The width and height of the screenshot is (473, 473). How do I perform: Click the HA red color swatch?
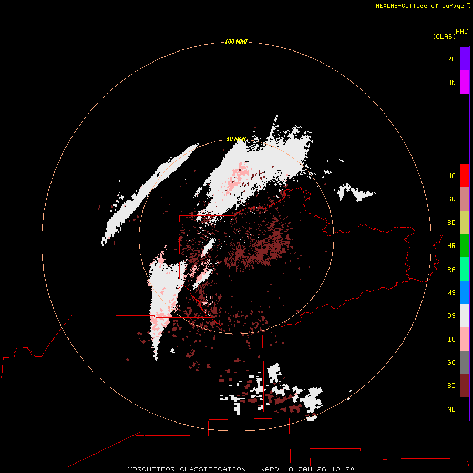pos(464,176)
